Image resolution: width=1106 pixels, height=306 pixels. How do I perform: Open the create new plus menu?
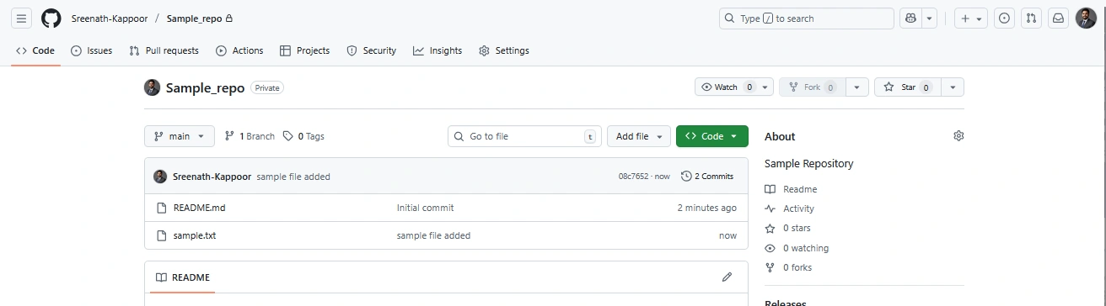971,18
